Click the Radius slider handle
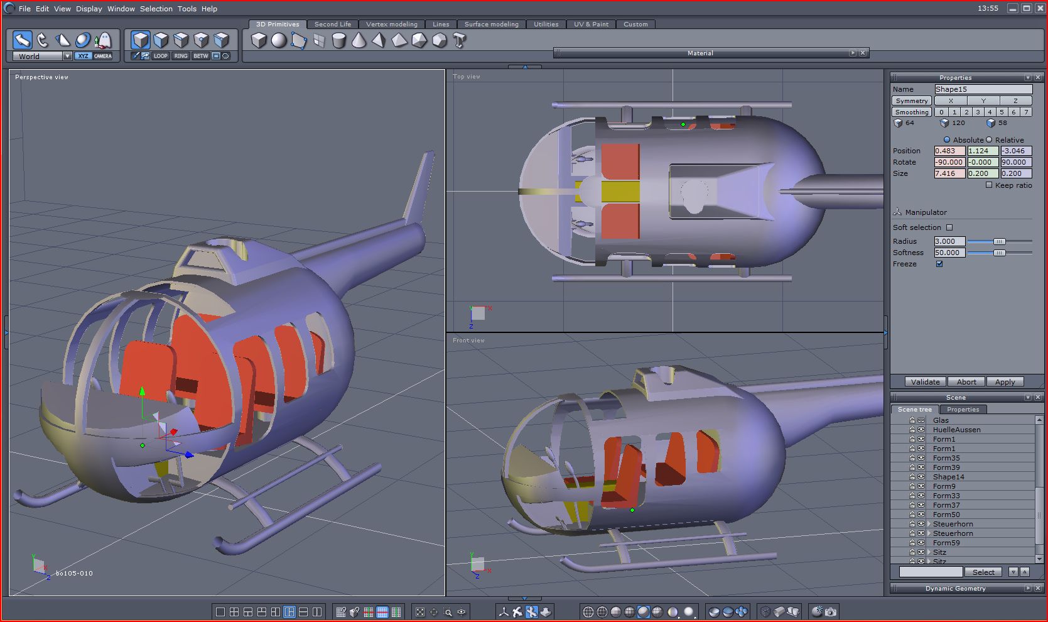This screenshot has width=1048, height=622. [x=999, y=241]
